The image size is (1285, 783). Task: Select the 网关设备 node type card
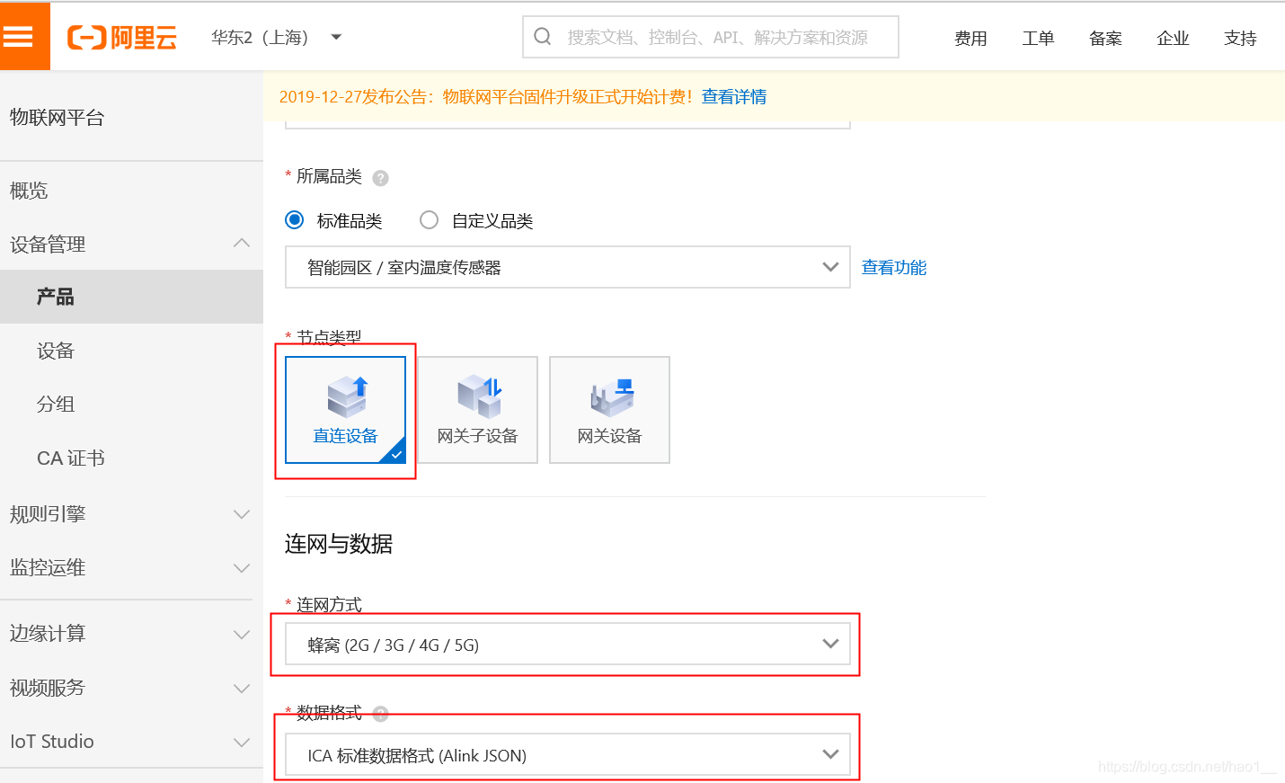[609, 410]
